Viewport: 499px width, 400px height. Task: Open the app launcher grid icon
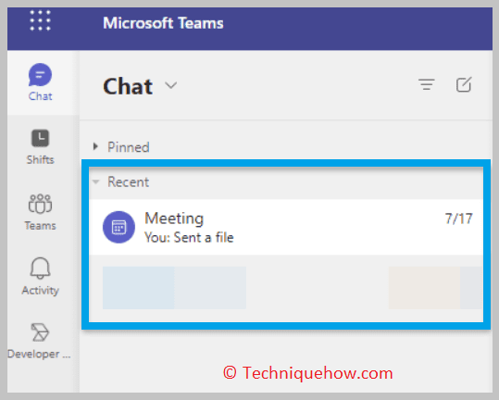40,20
